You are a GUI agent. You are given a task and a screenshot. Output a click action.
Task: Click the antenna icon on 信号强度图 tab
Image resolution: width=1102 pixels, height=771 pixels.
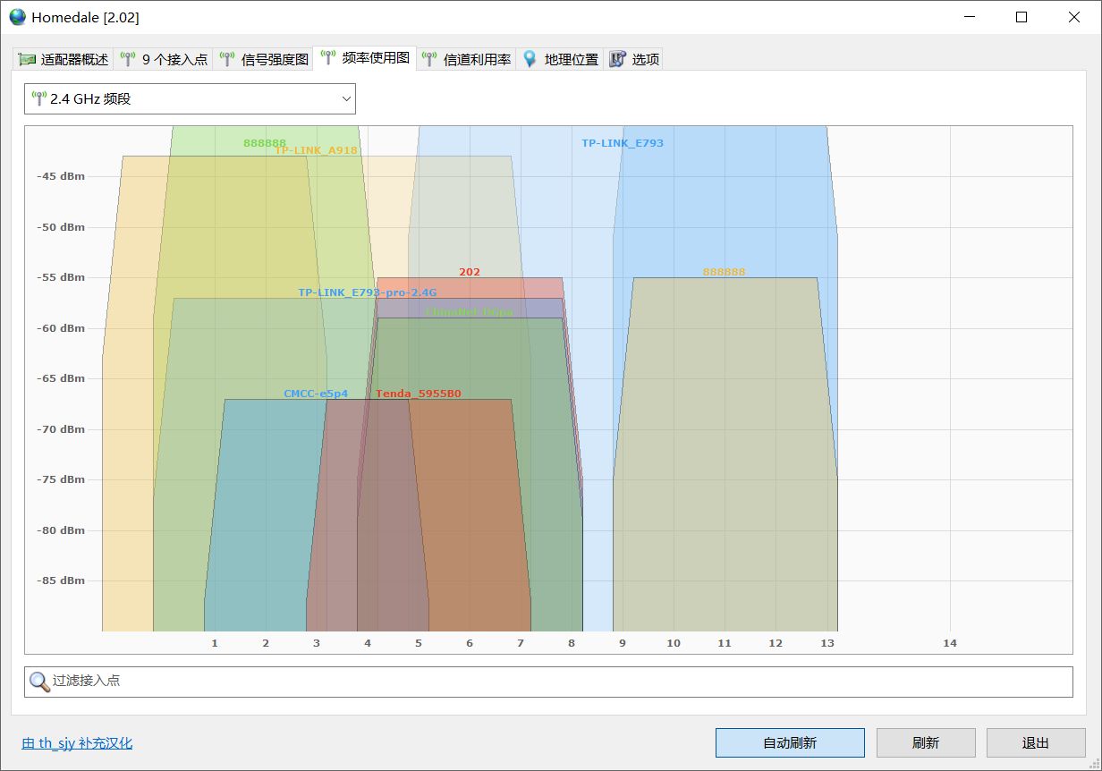pyautogui.click(x=227, y=59)
